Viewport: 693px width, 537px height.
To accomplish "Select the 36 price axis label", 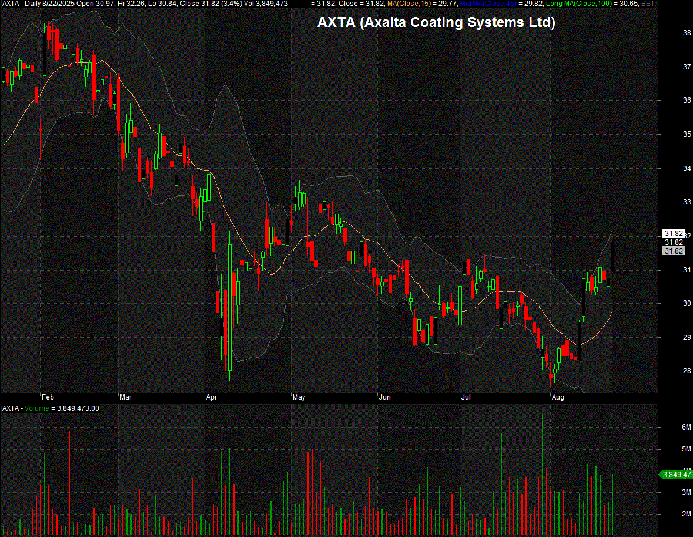I will tap(687, 100).
